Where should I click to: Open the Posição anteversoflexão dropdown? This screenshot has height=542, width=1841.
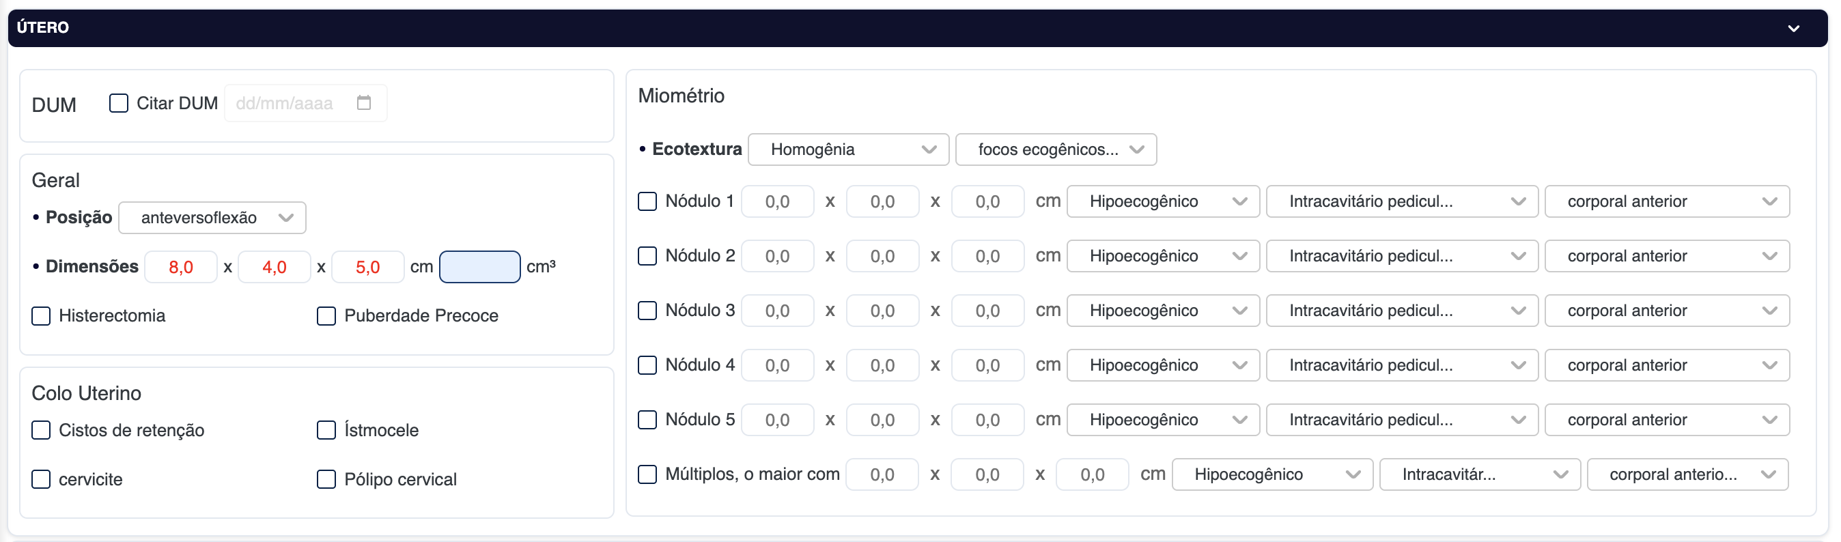pos(212,218)
